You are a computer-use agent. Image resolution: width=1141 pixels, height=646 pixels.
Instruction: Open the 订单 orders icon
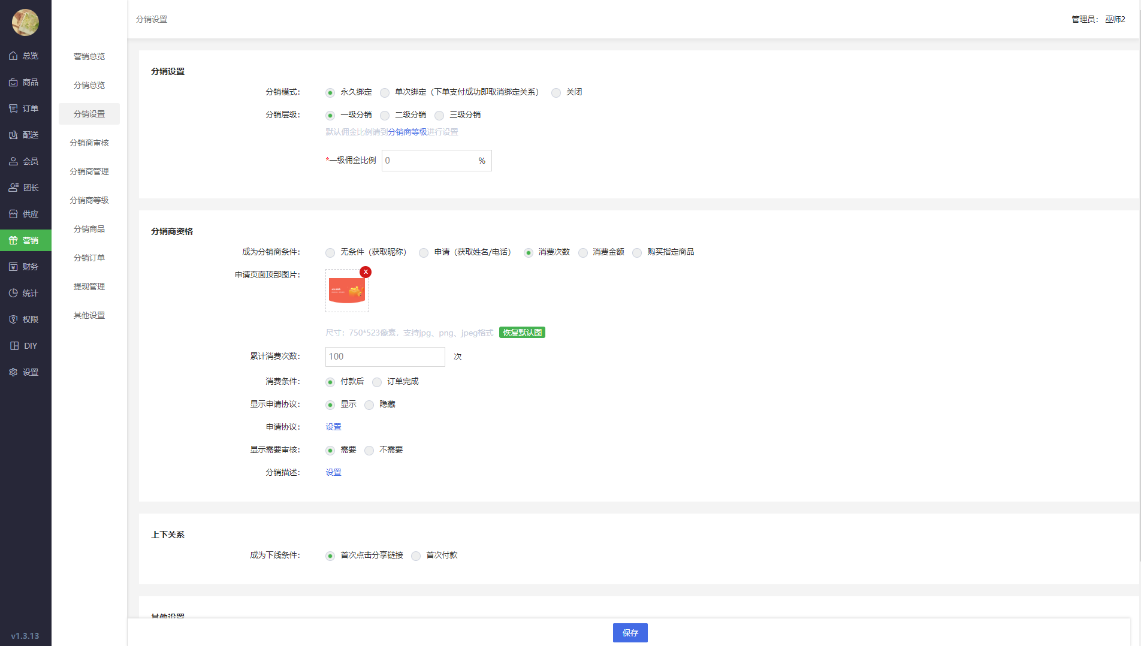pos(13,108)
